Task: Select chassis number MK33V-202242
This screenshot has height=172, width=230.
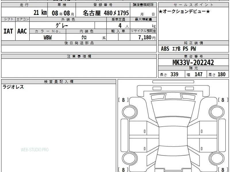Action: tap(193, 62)
